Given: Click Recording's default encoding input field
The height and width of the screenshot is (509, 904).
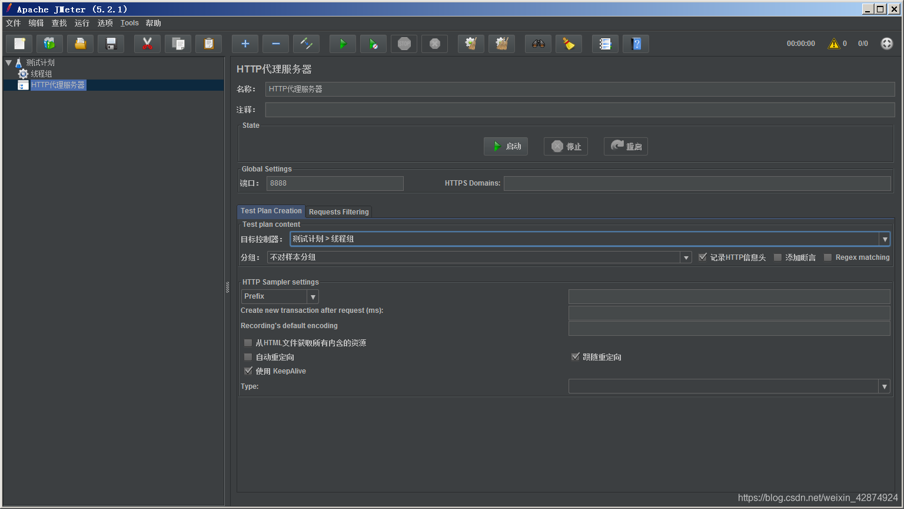Looking at the screenshot, I should click(729, 328).
